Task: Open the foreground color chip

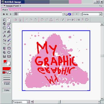Action: click(x=5, y=61)
